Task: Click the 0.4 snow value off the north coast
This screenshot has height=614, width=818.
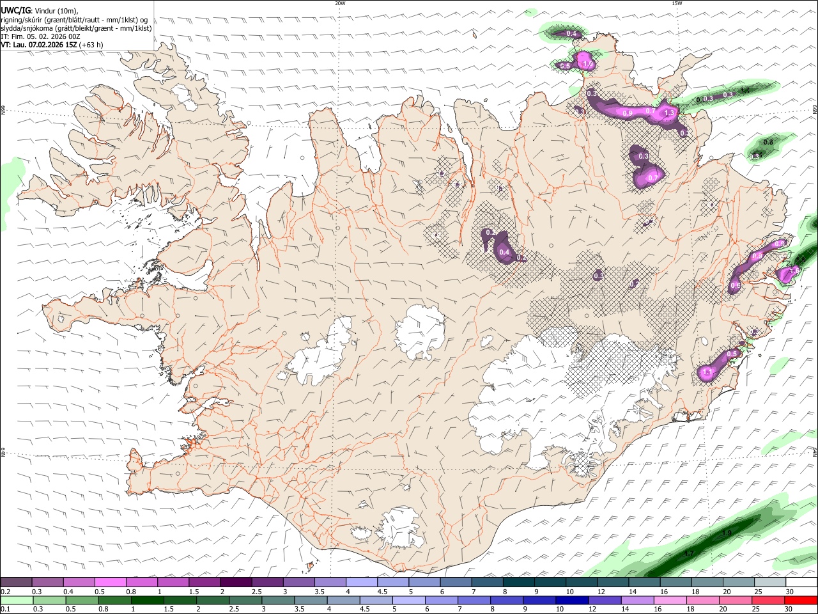Action: click(x=571, y=34)
